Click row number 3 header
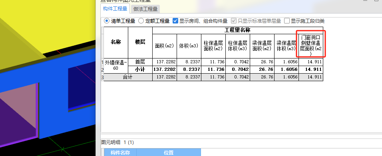The height and width of the screenshot is (156, 382). point(102,77)
